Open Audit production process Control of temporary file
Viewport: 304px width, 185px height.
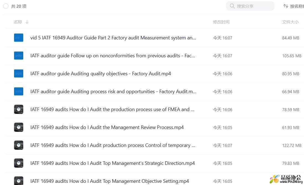click(113, 145)
